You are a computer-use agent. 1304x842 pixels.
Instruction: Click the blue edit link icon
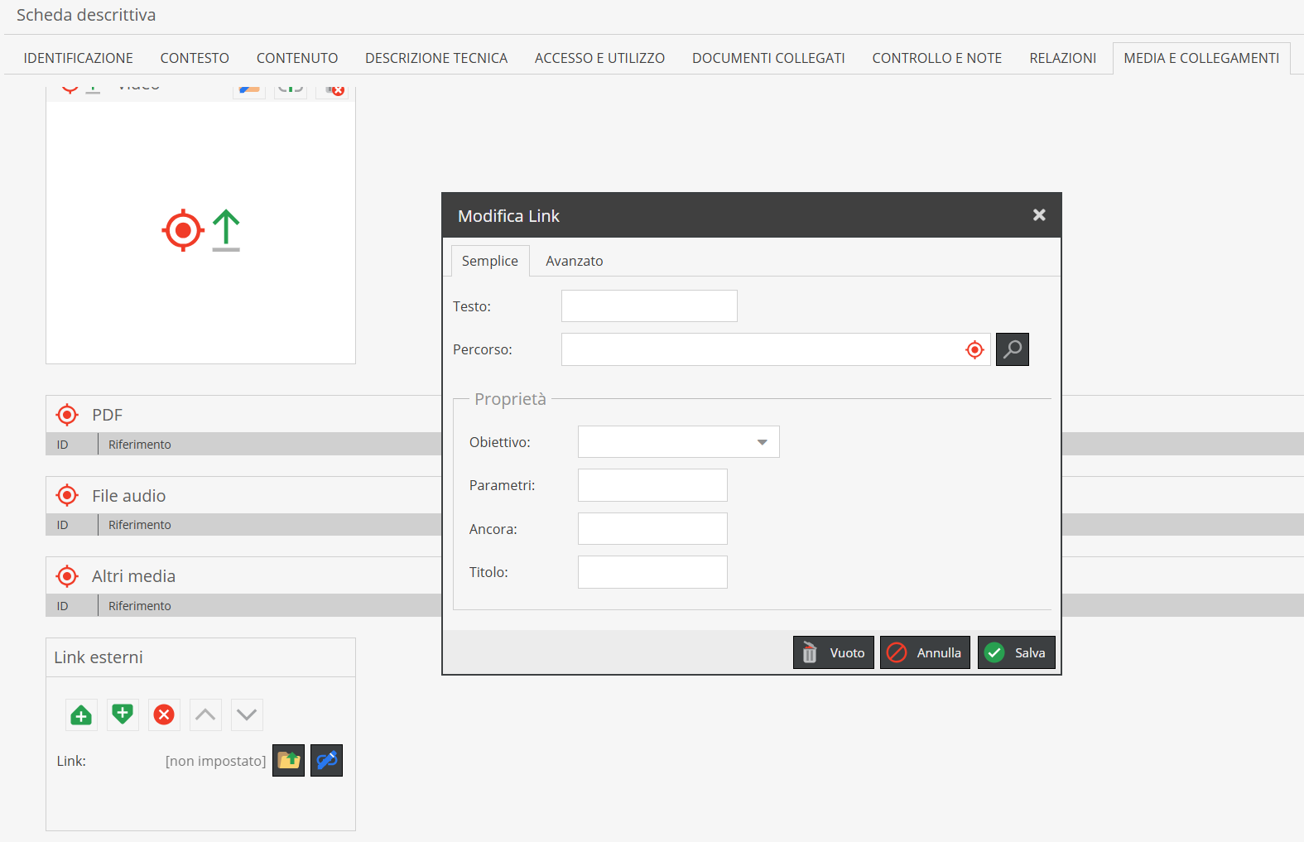pos(327,761)
